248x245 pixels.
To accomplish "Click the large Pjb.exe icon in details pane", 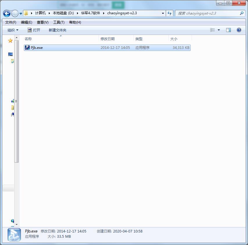I will [x=14, y=235].
